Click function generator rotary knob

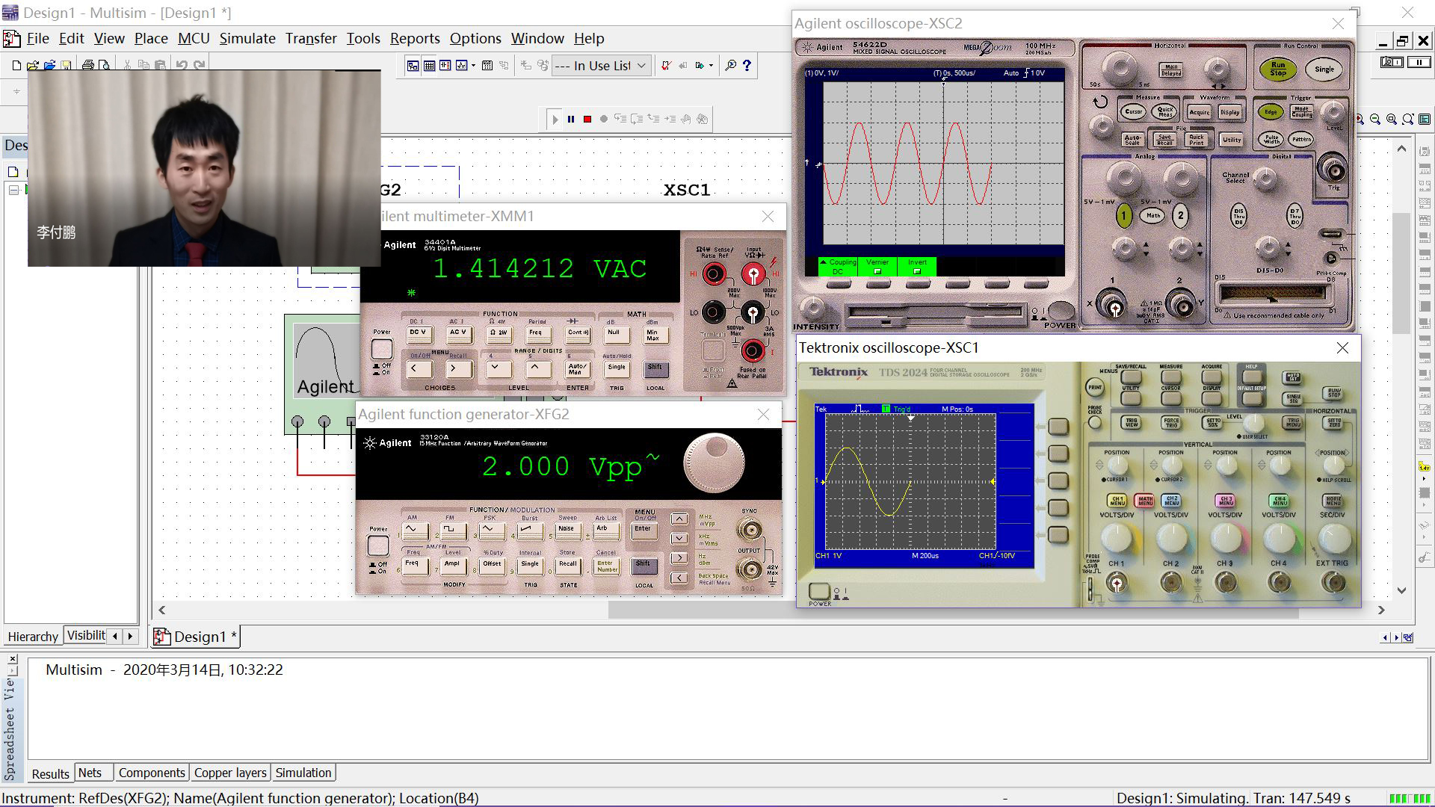714,463
